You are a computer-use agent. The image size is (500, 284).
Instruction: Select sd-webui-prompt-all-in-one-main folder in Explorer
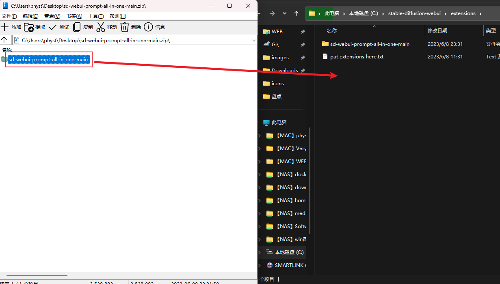pos(369,44)
